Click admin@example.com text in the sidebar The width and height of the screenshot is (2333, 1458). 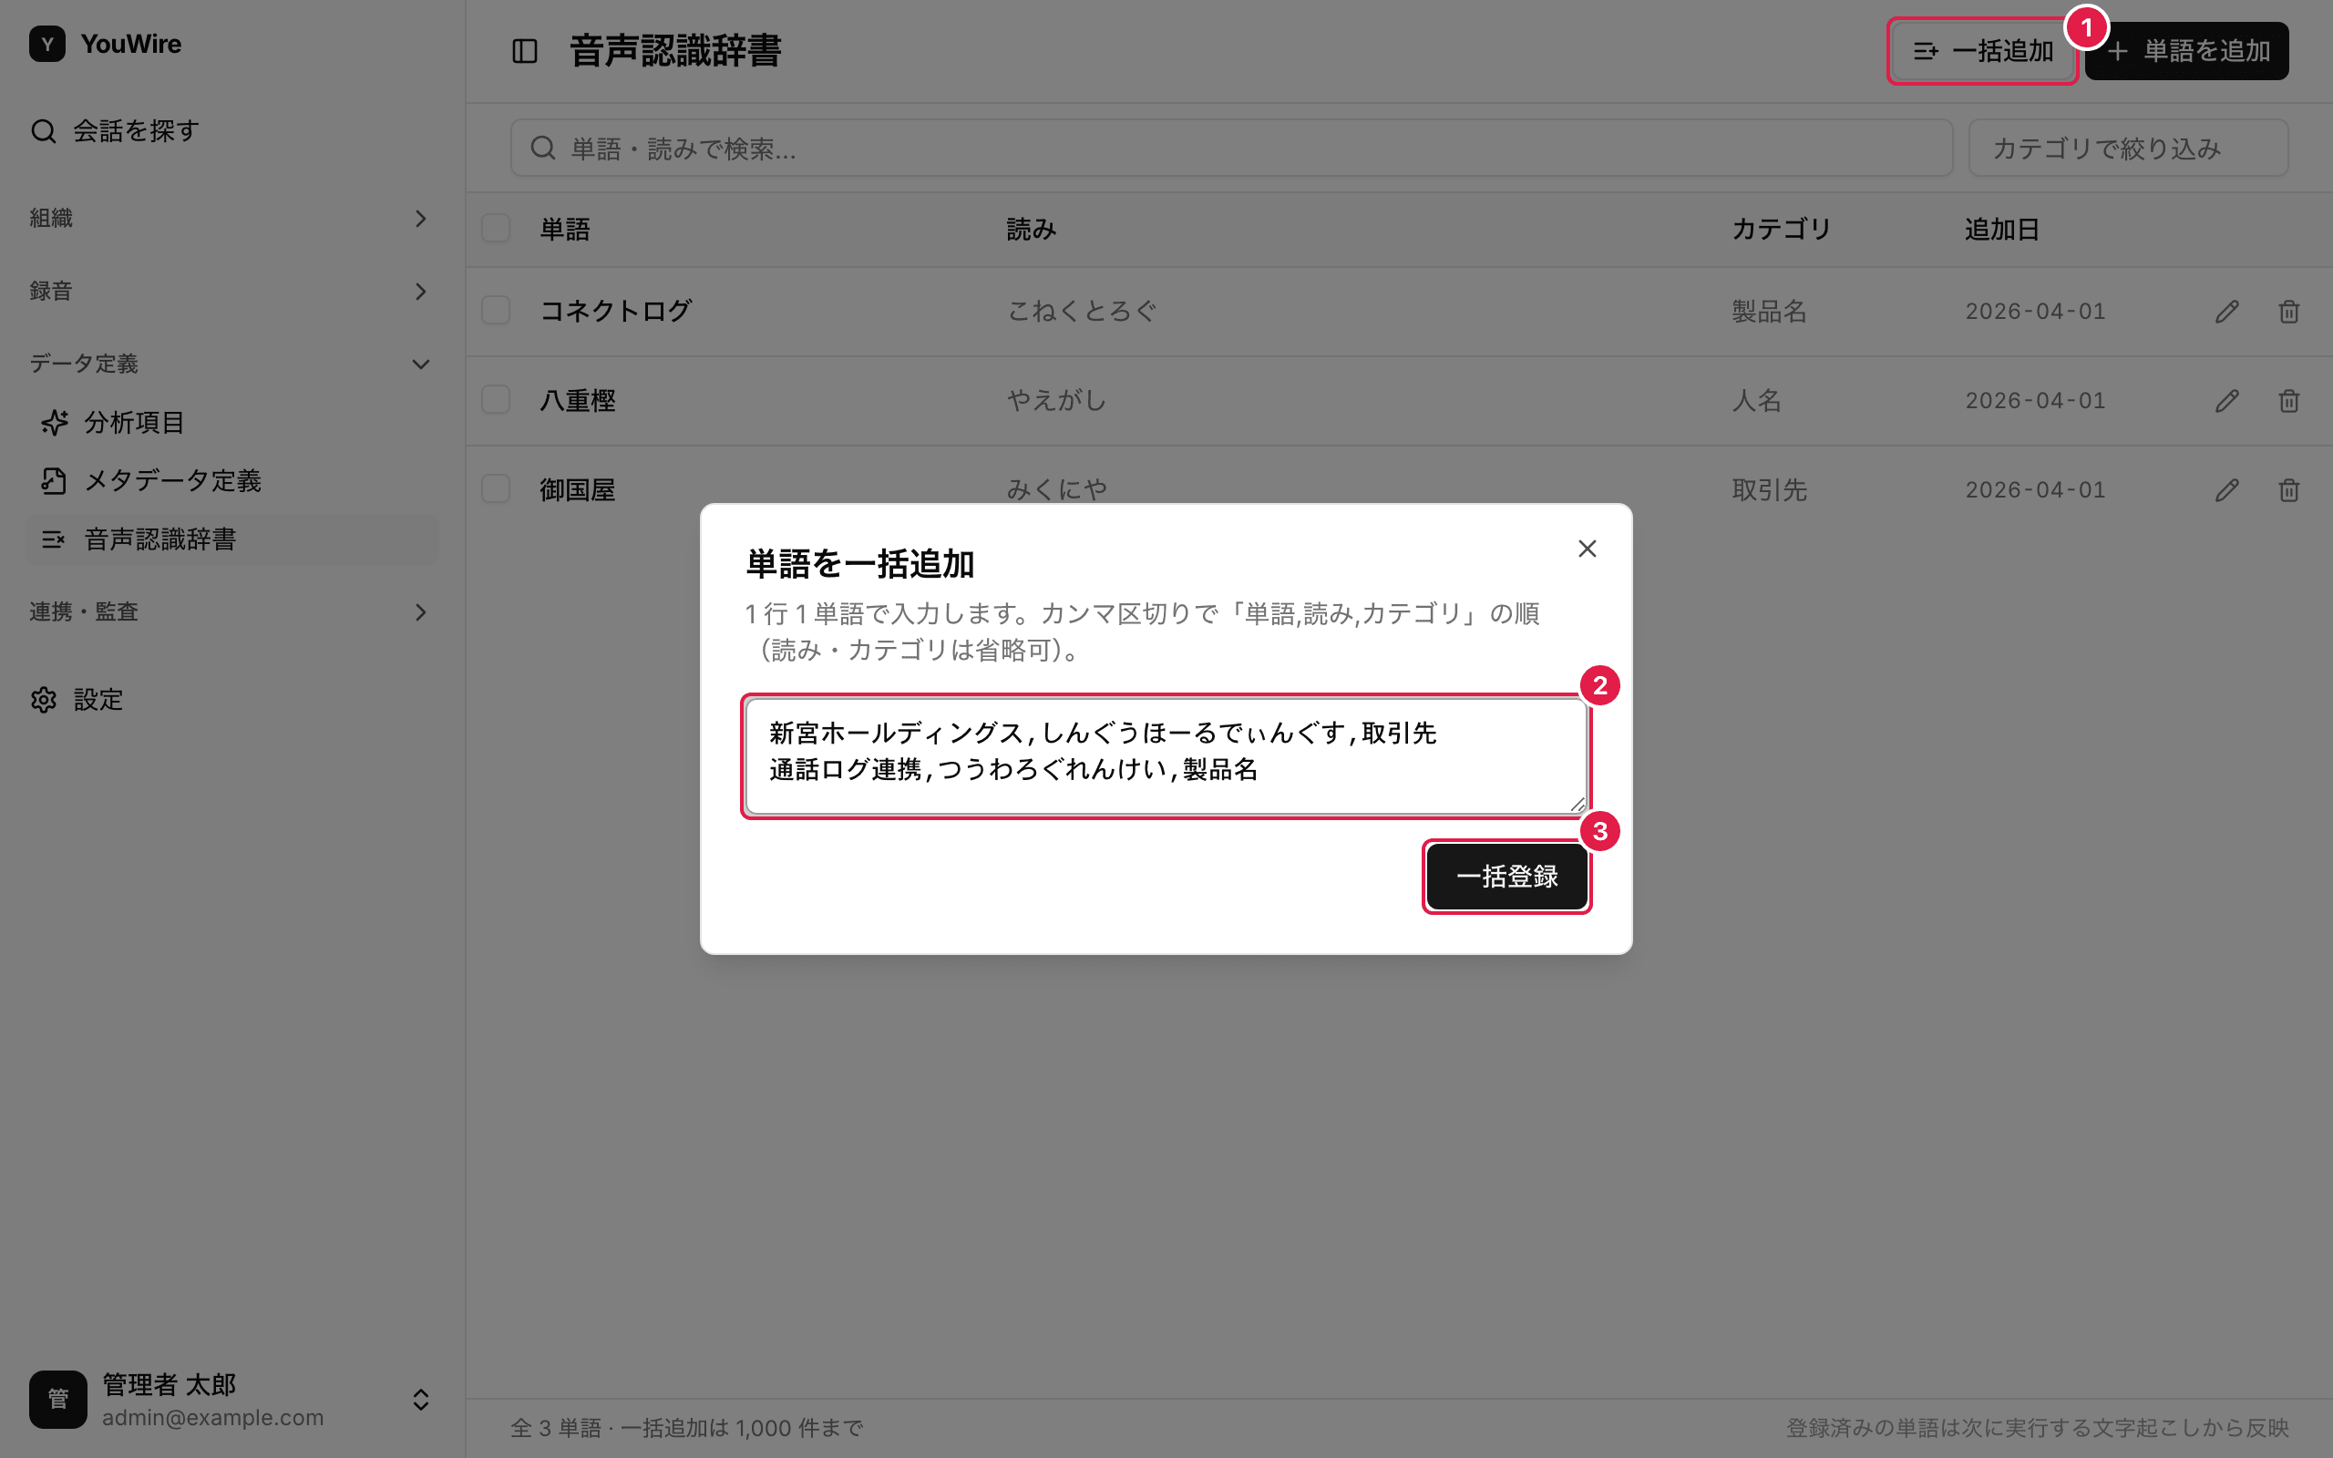213,1418
